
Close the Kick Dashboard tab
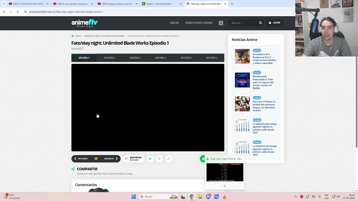181,4
